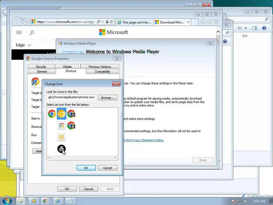Screen dimensions: 273x205
Task: Click the 9:47 AM taskbar clock
Action: [259, 201]
